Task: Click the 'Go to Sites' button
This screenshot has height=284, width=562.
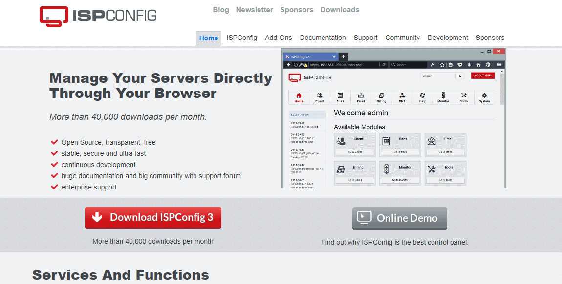Action: point(400,152)
